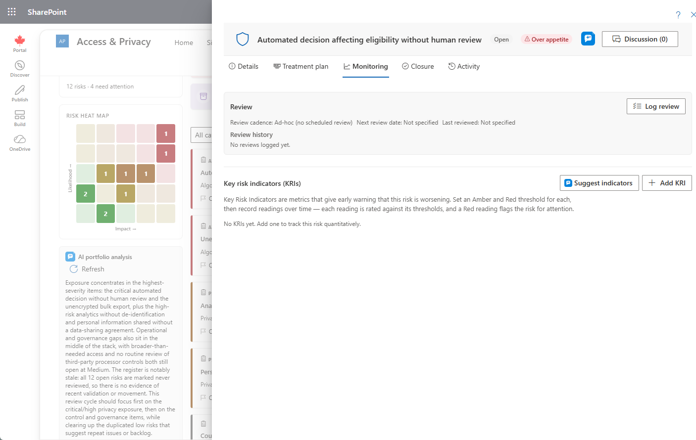Open the Discussion (0) button

(x=640, y=39)
